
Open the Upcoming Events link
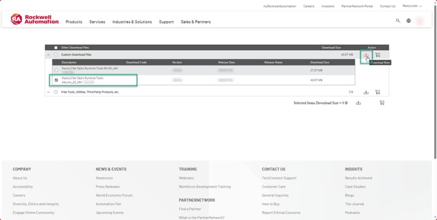click(110, 212)
